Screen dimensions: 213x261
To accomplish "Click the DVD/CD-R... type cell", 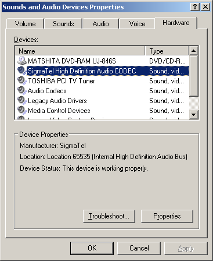I will pyautogui.click(x=167, y=61).
